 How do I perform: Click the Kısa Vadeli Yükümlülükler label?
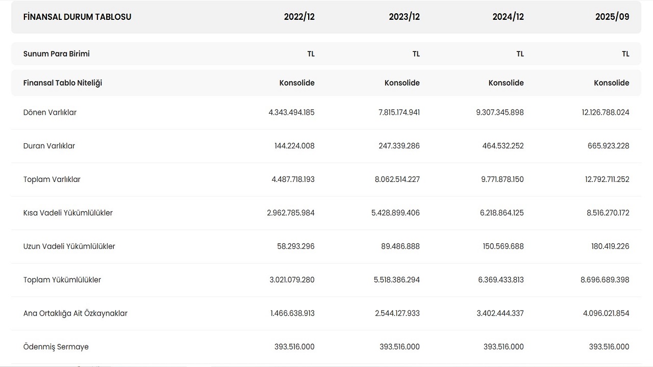tap(68, 213)
